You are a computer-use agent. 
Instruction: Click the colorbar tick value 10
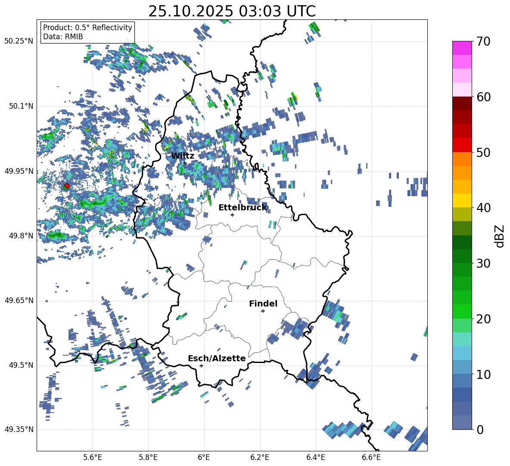pyautogui.click(x=483, y=374)
